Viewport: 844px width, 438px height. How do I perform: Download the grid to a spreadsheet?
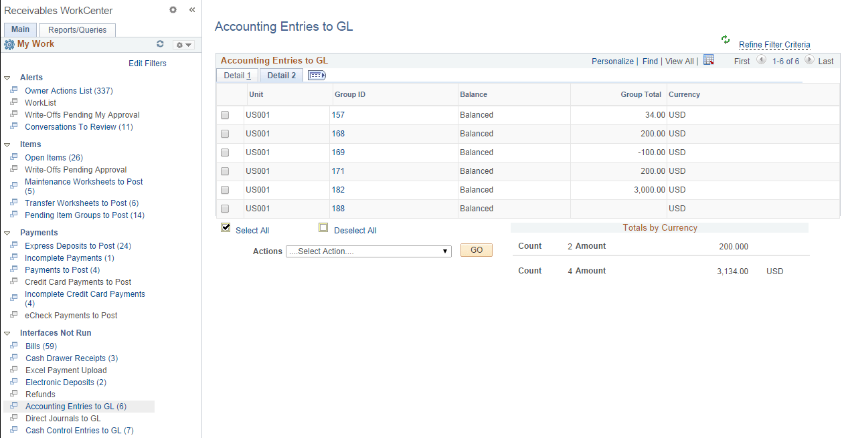709,60
